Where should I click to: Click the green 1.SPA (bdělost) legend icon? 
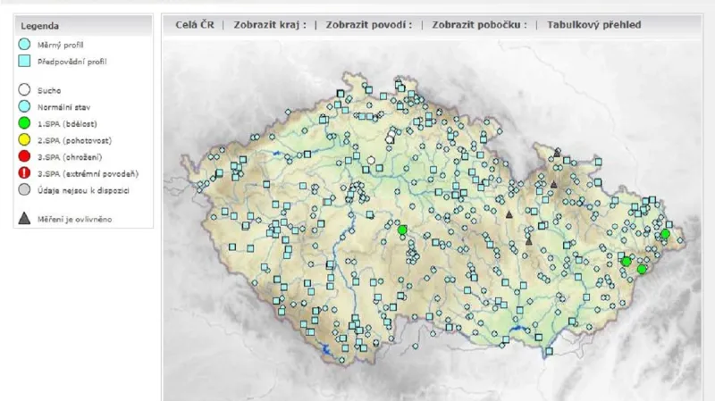(25, 123)
